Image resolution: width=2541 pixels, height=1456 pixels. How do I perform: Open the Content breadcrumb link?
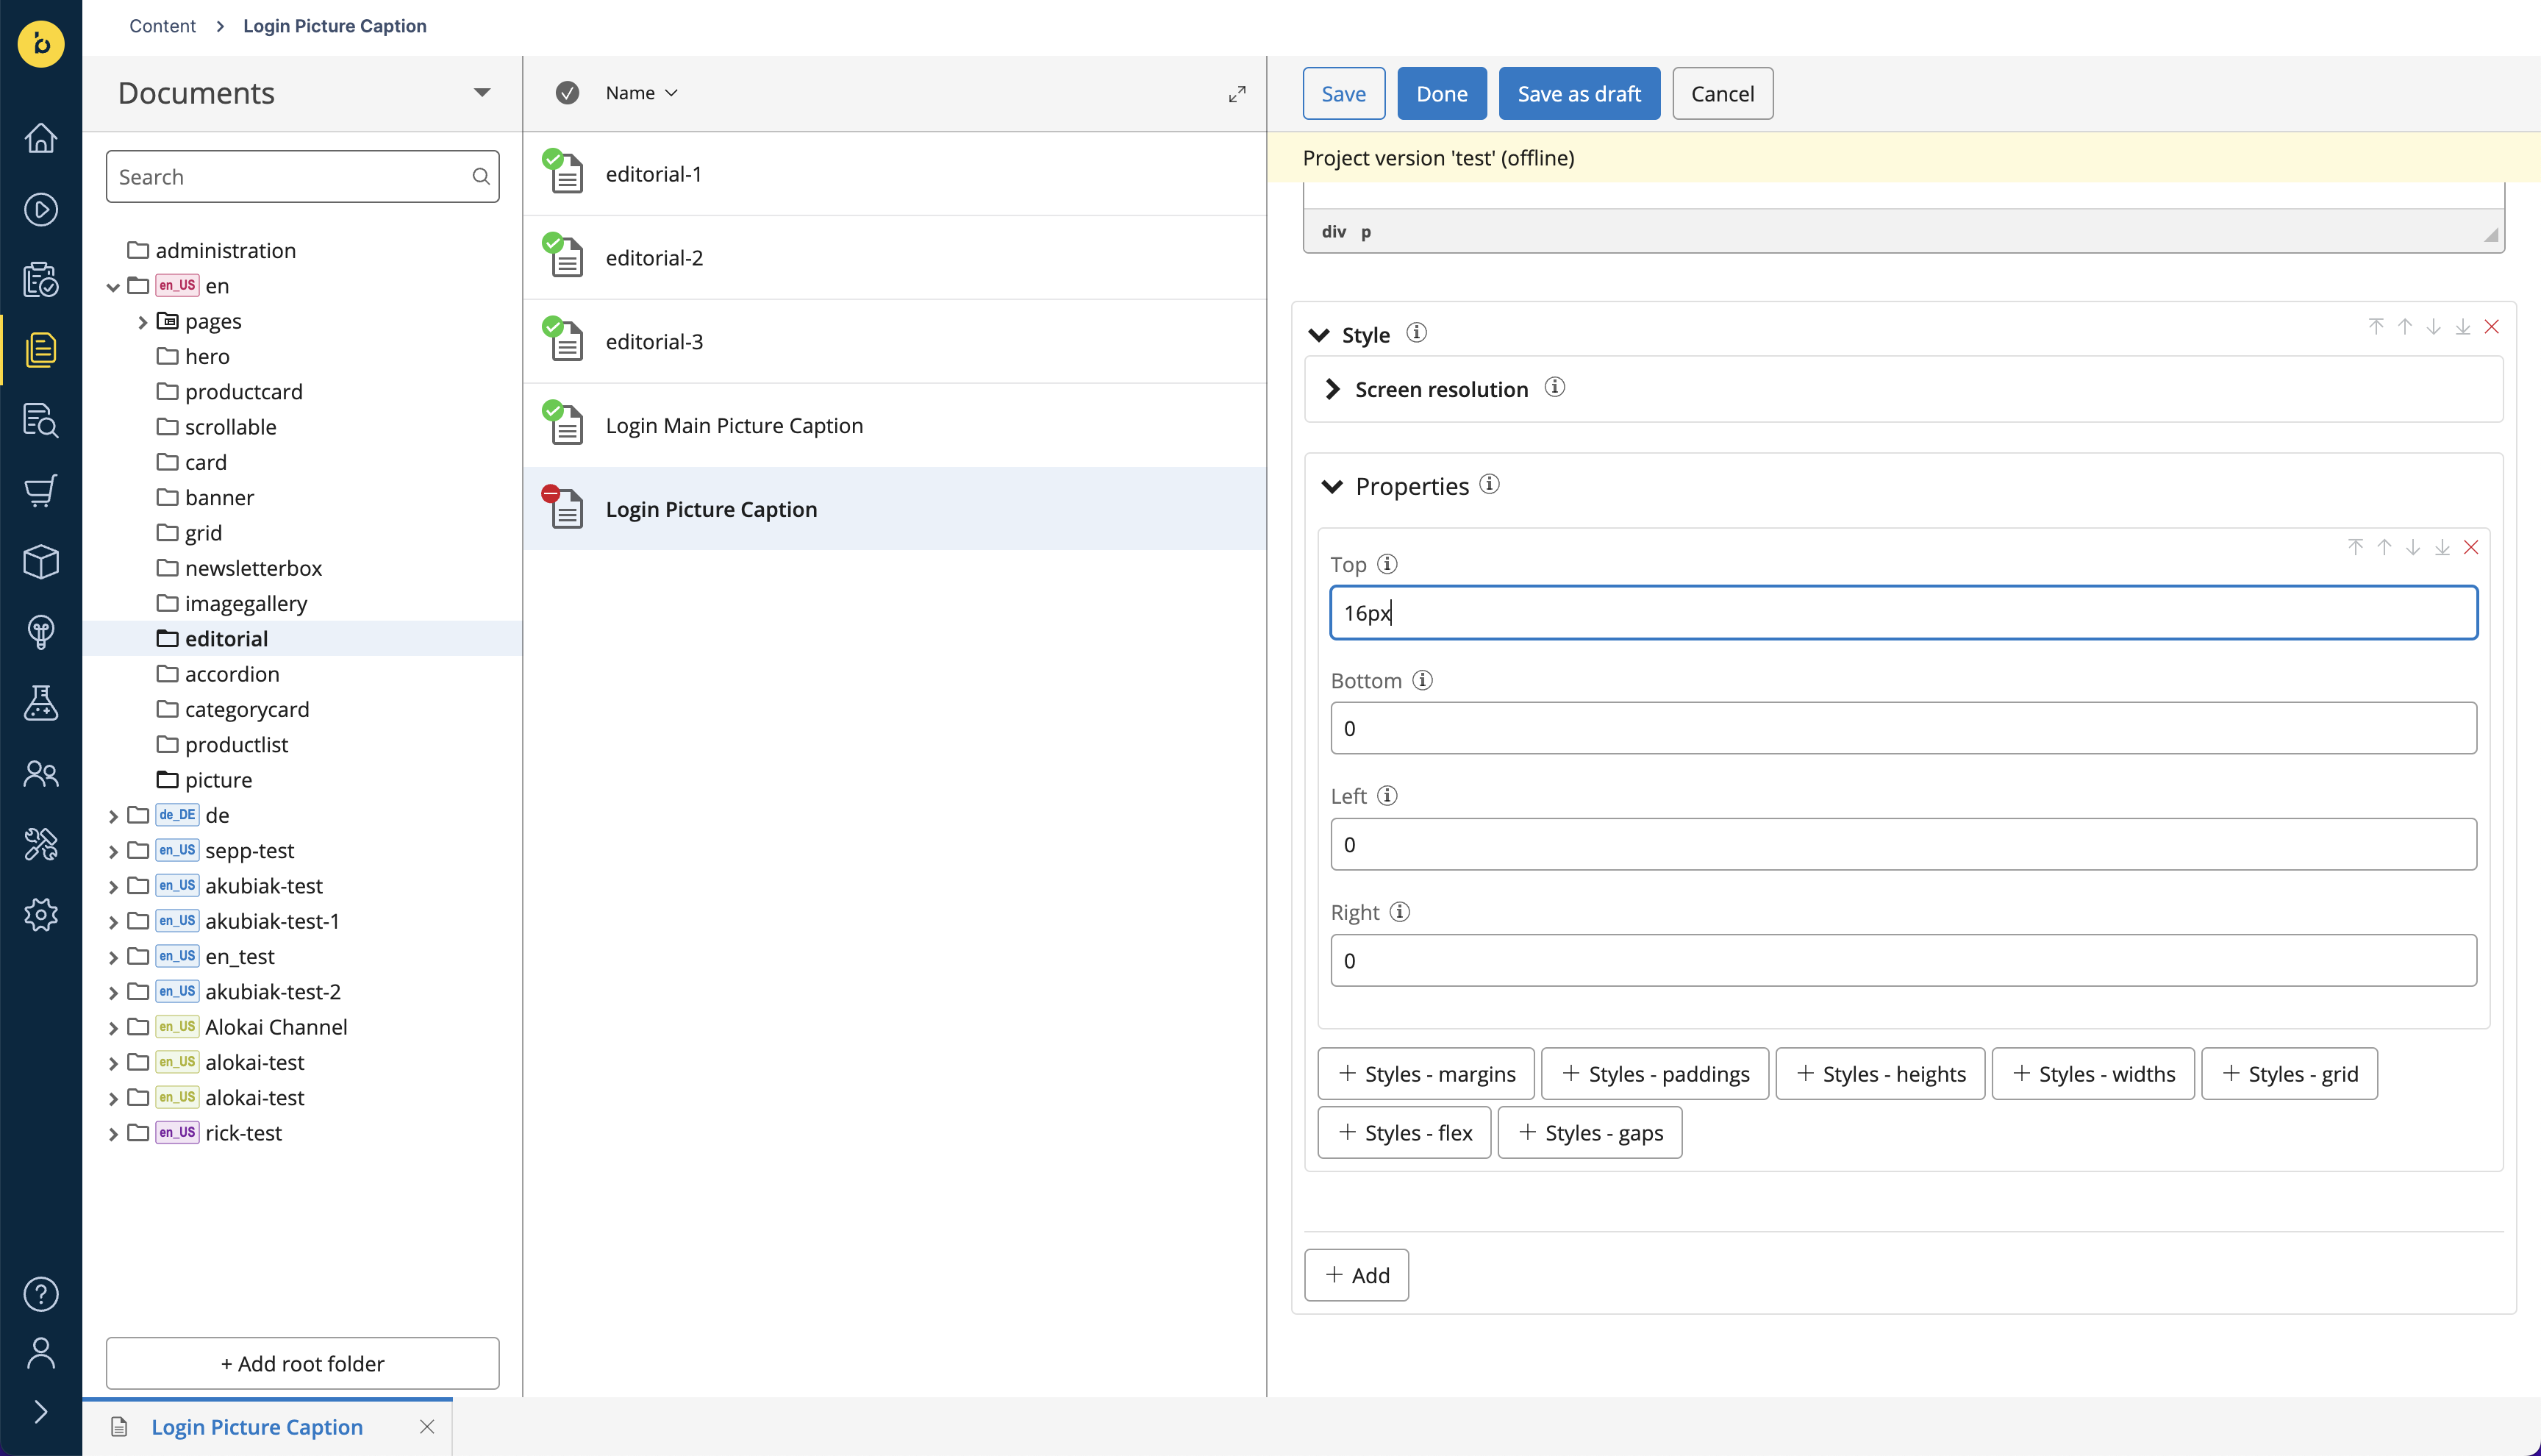[162, 26]
